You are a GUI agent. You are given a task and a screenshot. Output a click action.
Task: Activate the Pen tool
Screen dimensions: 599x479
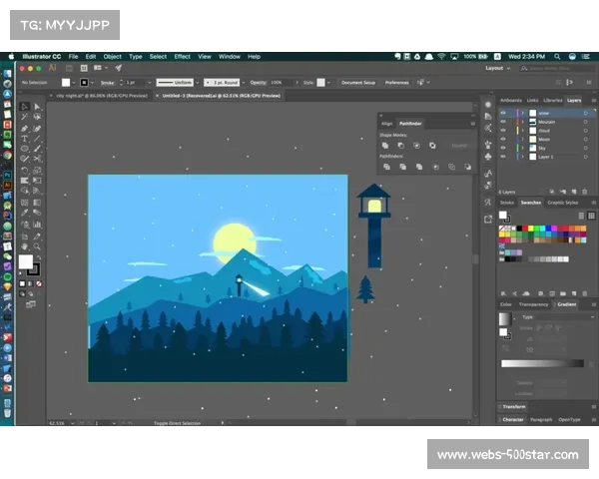point(25,128)
